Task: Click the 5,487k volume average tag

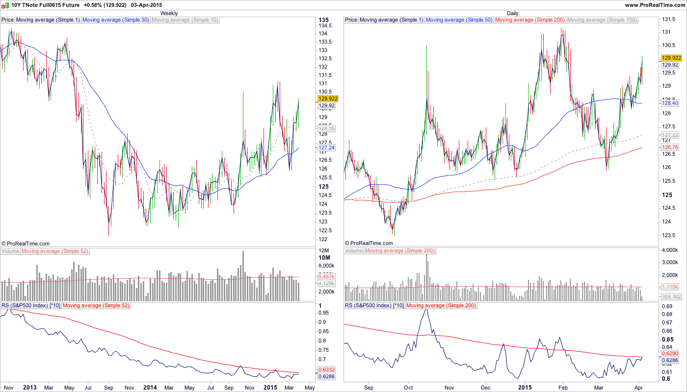Action: (x=327, y=277)
